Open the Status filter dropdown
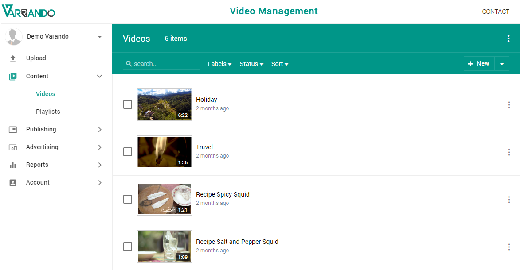This screenshot has width=521, height=270. [x=251, y=64]
